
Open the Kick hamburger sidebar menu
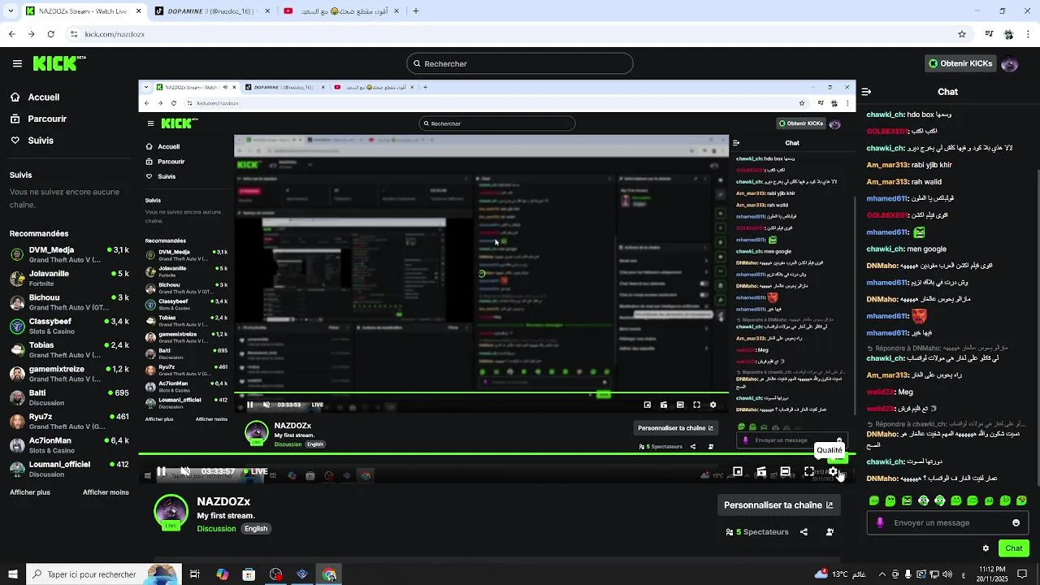[x=17, y=63]
